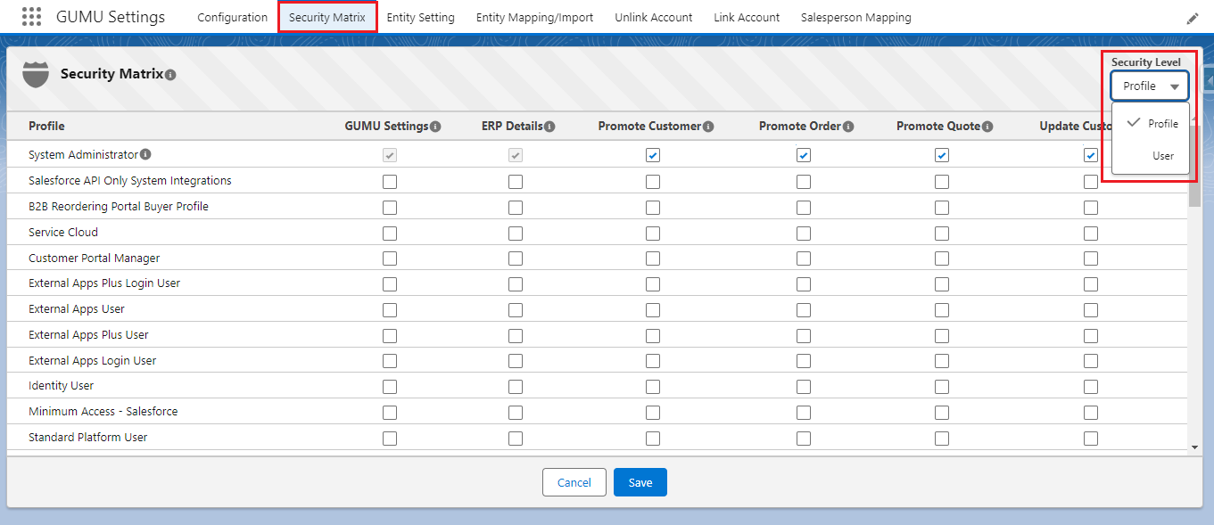Click the pencil edit icon in navigation bar
Screen dimensions: 1214x525
click(x=1193, y=18)
